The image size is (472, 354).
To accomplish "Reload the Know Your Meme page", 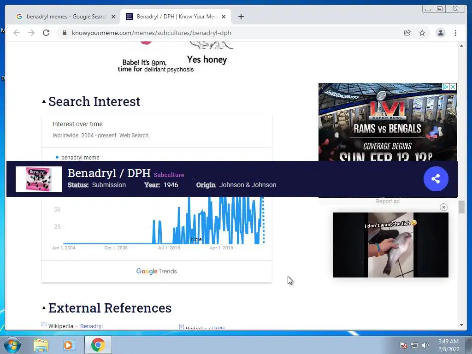I will 46,33.
